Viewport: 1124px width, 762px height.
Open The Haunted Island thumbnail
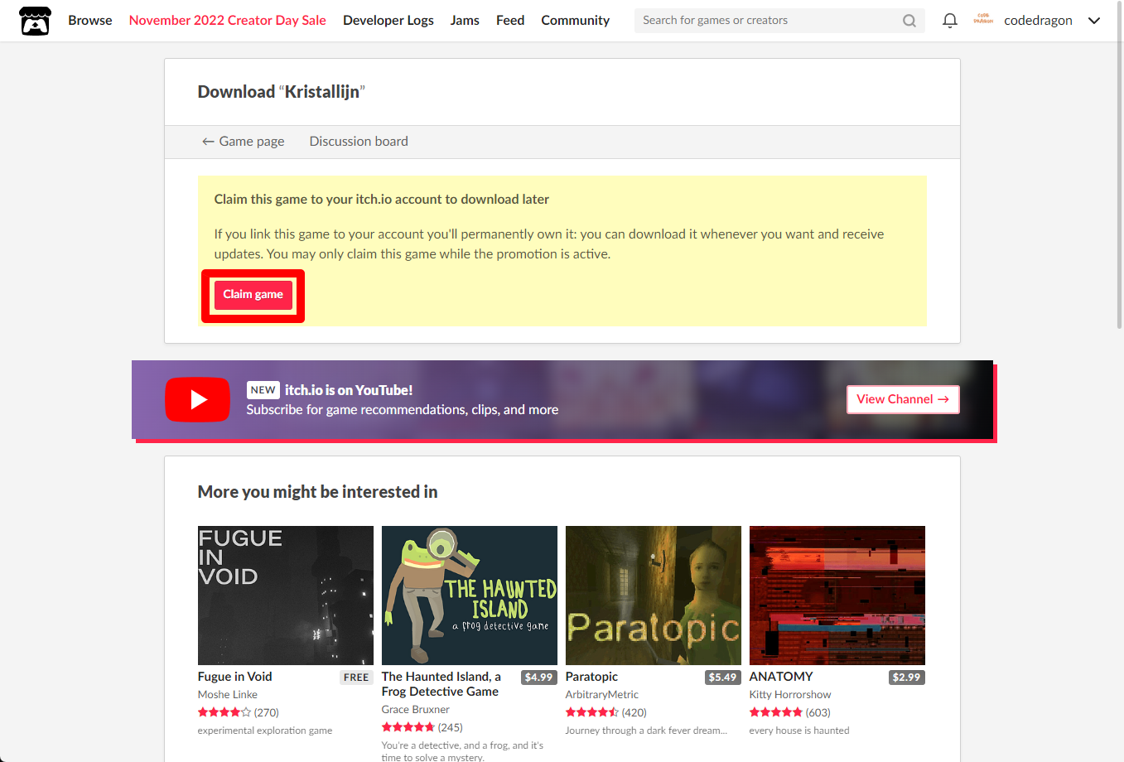coord(470,596)
